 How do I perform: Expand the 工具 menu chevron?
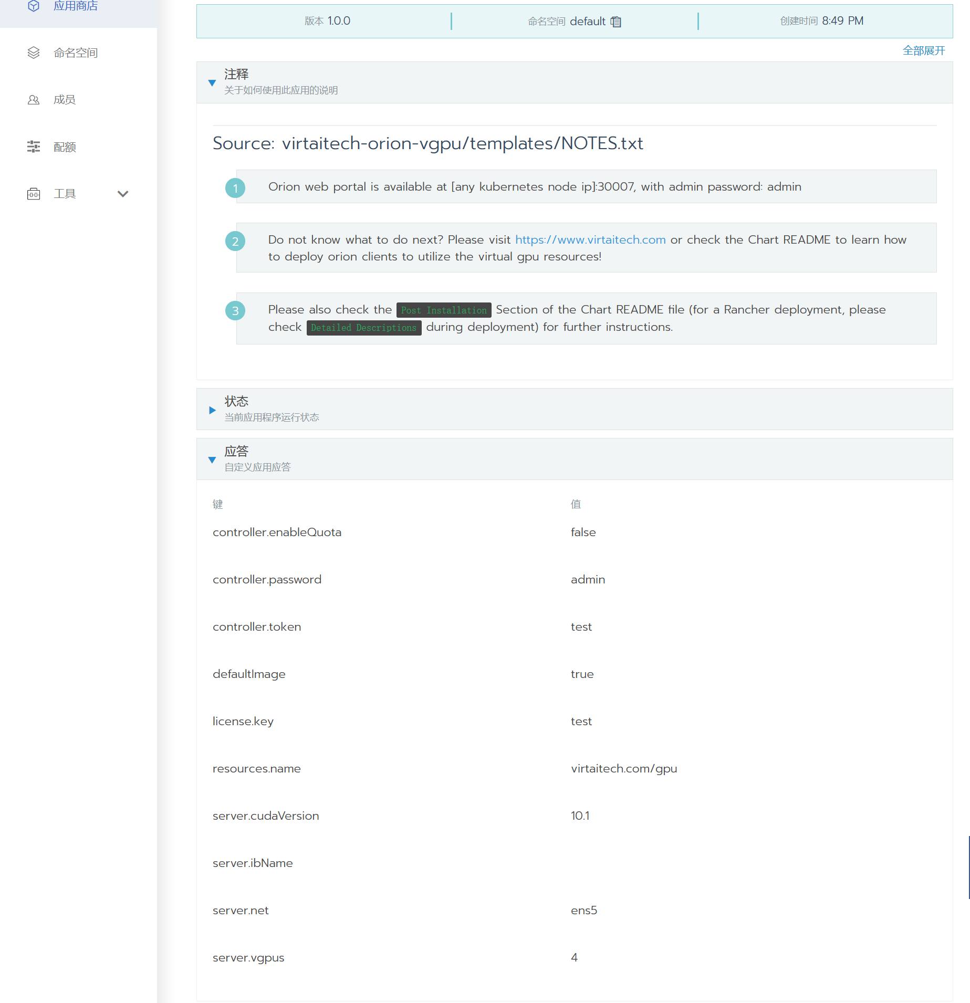click(x=123, y=194)
